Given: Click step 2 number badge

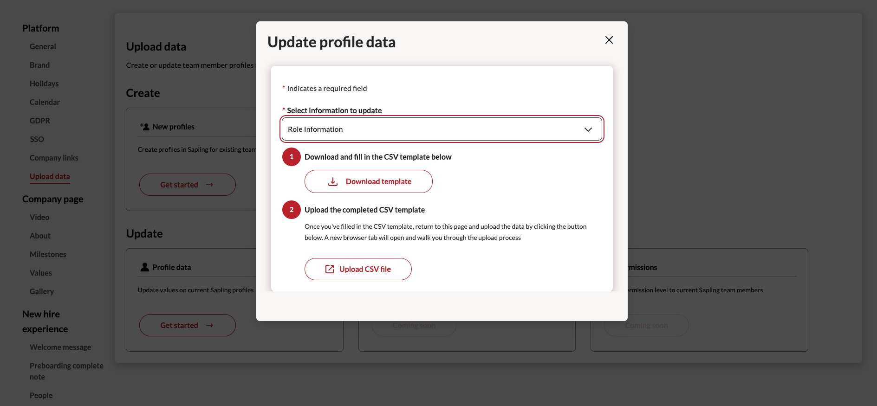Looking at the screenshot, I should click(x=291, y=210).
